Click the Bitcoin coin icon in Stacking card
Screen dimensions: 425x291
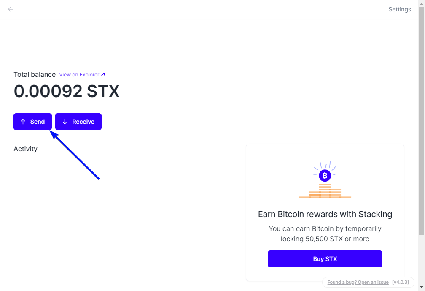325,175
